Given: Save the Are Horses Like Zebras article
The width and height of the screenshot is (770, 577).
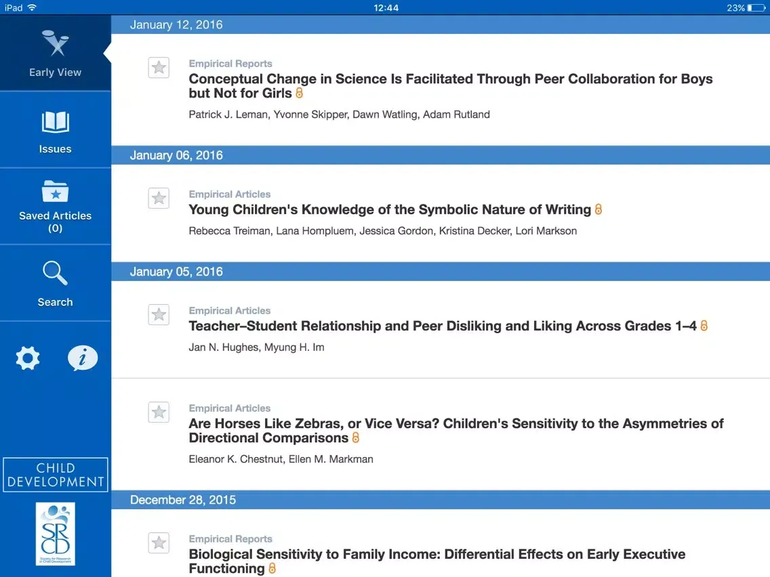Looking at the screenshot, I should point(159,412).
